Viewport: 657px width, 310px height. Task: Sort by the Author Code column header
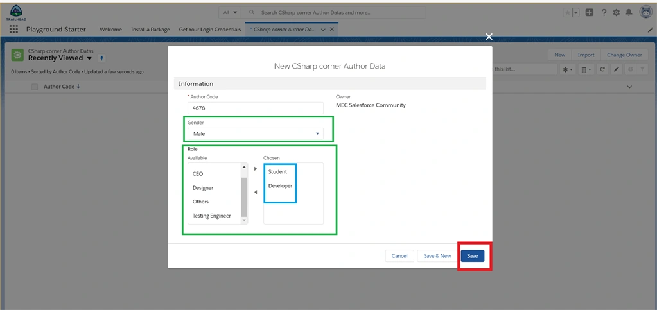[62, 87]
